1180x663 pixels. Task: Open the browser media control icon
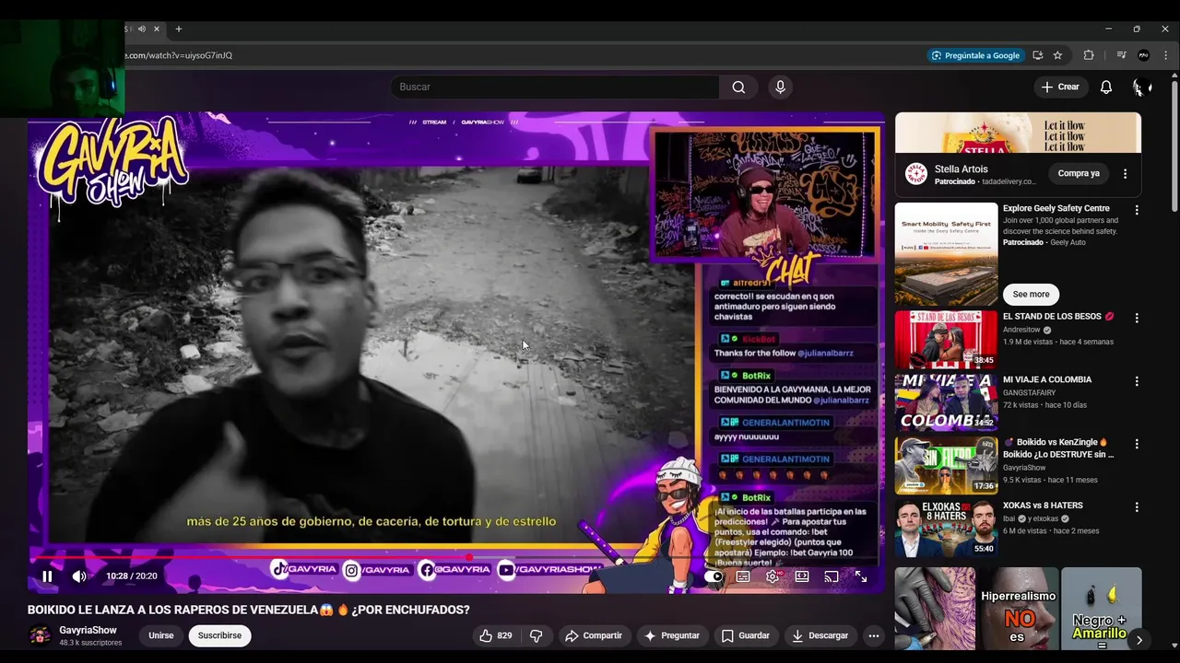[1121, 55]
